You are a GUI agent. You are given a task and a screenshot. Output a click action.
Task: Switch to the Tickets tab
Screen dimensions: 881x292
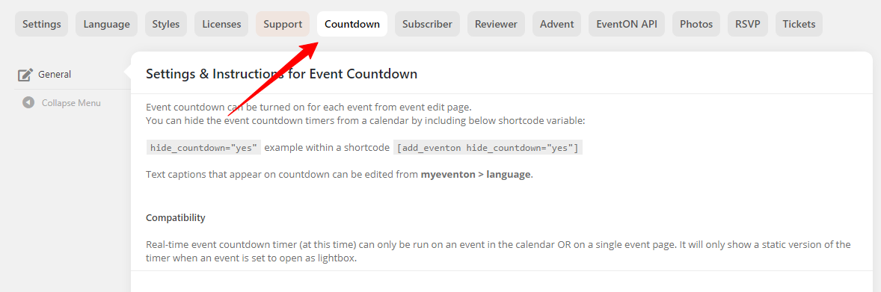coord(799,24)
